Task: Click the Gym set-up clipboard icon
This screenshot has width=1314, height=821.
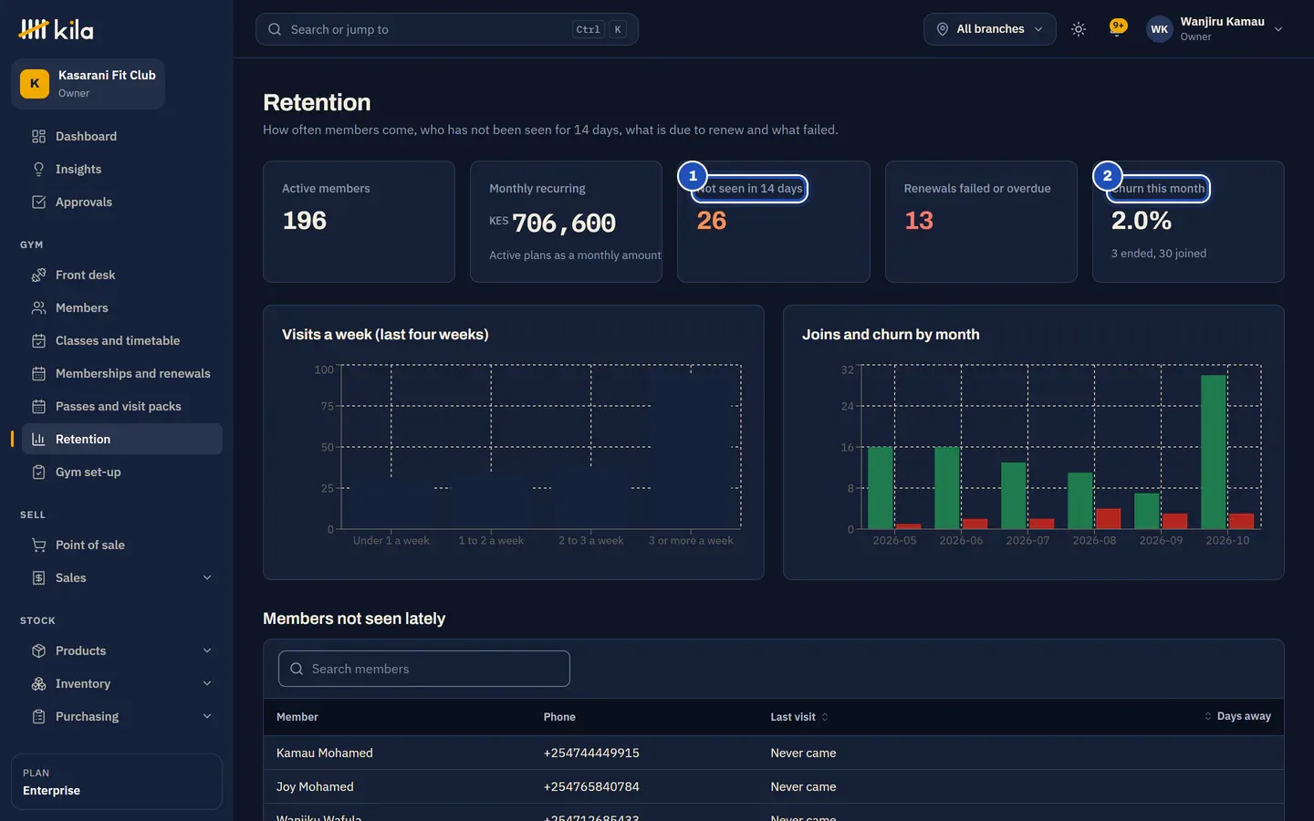Action: click(38, 473)
